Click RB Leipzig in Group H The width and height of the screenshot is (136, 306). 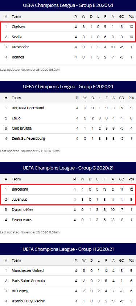tap(20, 291)
